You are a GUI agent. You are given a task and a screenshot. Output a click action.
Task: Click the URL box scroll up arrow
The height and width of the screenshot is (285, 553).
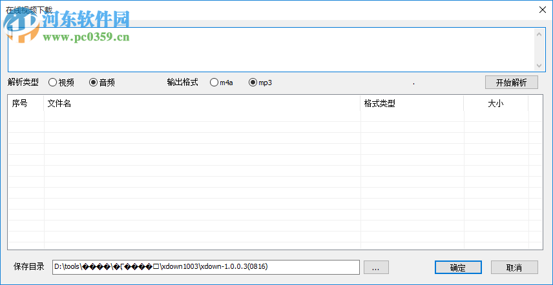539,34
